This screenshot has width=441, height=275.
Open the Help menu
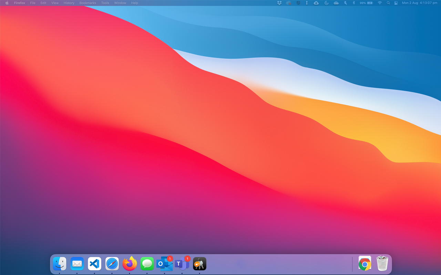pos(134,3)
